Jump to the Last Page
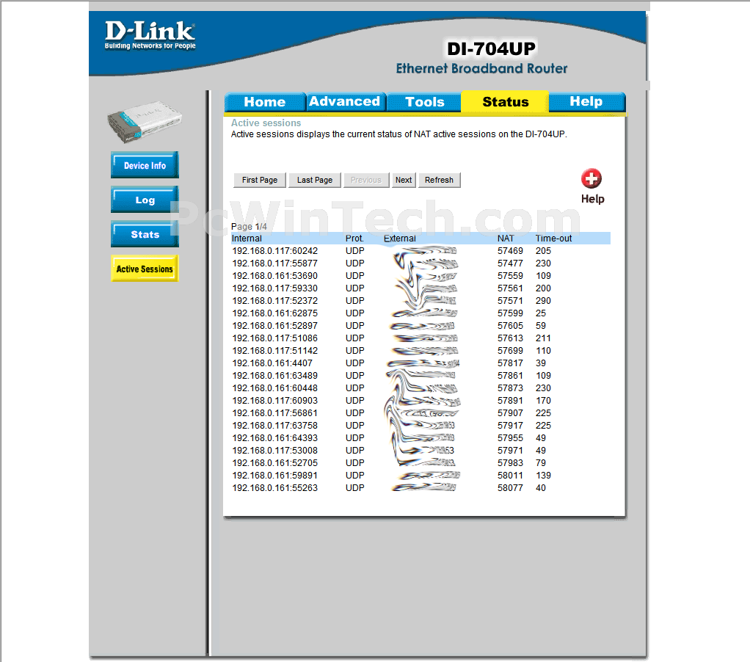The image size is (750, 662). (315, 180)
